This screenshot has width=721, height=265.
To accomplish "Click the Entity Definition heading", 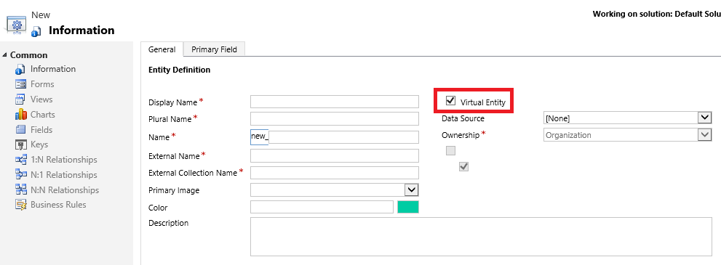I will [x=179, y=70].
